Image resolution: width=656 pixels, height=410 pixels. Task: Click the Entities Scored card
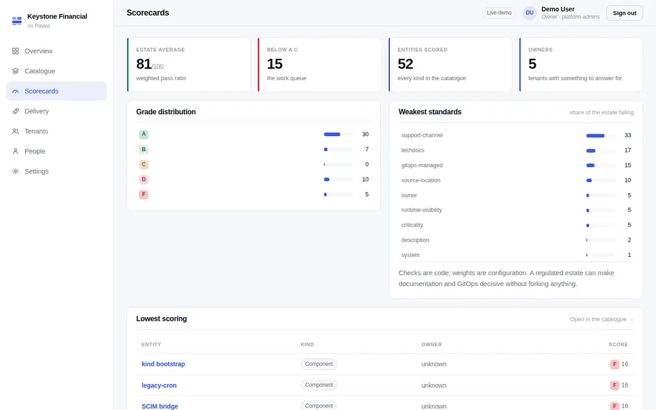(x=450, y=65)
